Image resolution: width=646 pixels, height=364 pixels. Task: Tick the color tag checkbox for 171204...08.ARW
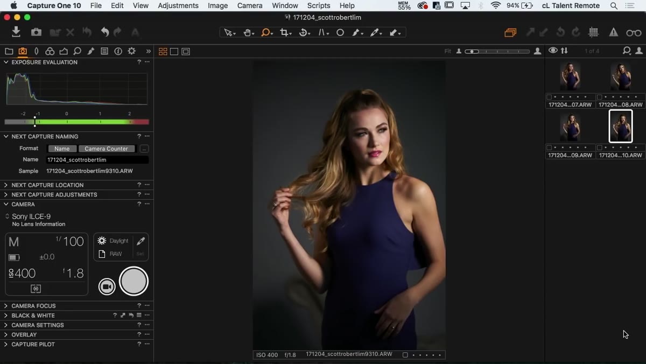click(600, 97)
